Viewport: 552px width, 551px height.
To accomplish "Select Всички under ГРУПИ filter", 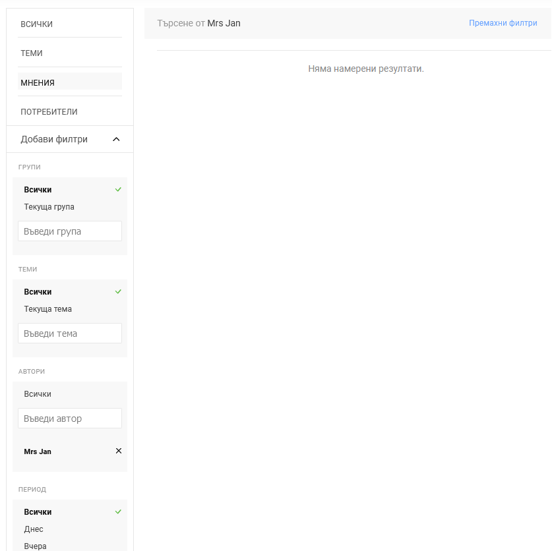I will click(x=70, y=189).
